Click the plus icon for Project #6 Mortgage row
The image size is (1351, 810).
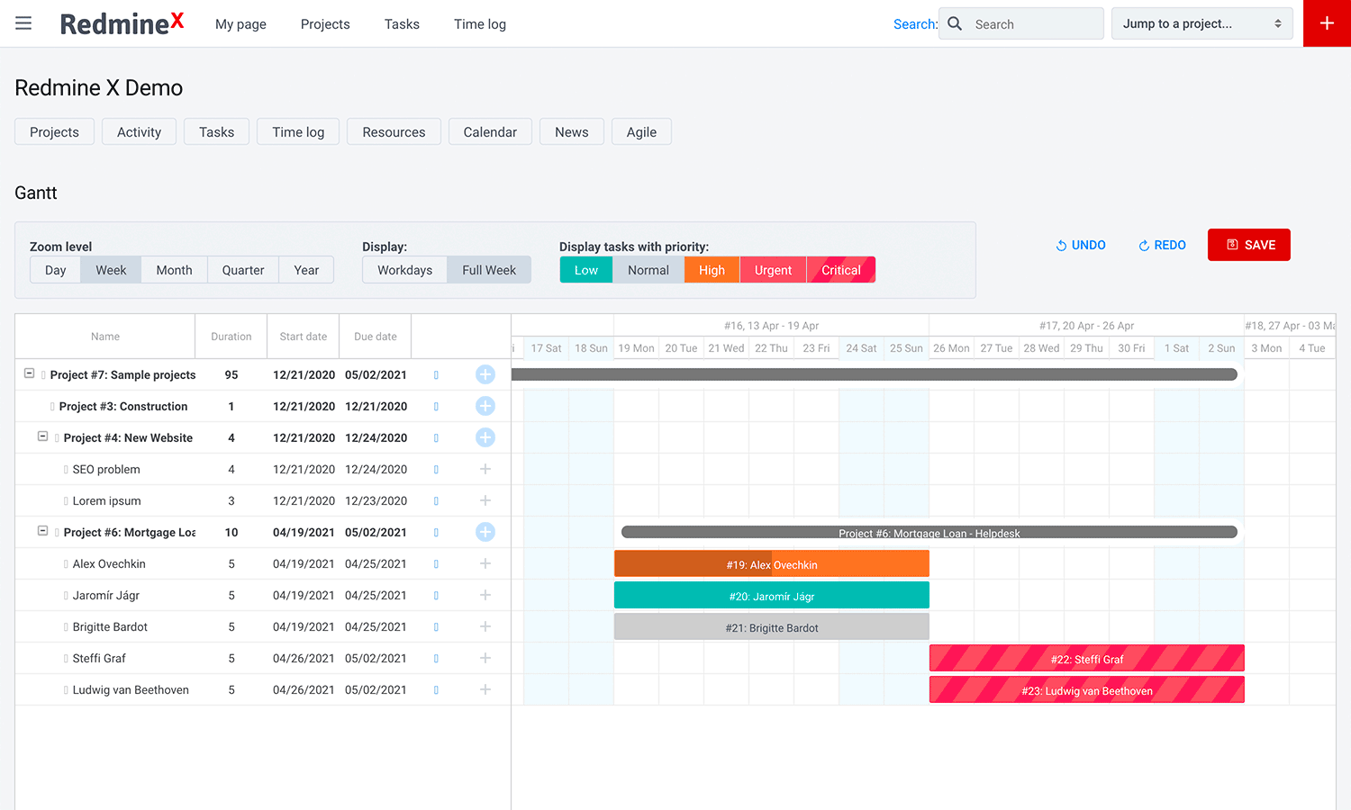(485, 532)
